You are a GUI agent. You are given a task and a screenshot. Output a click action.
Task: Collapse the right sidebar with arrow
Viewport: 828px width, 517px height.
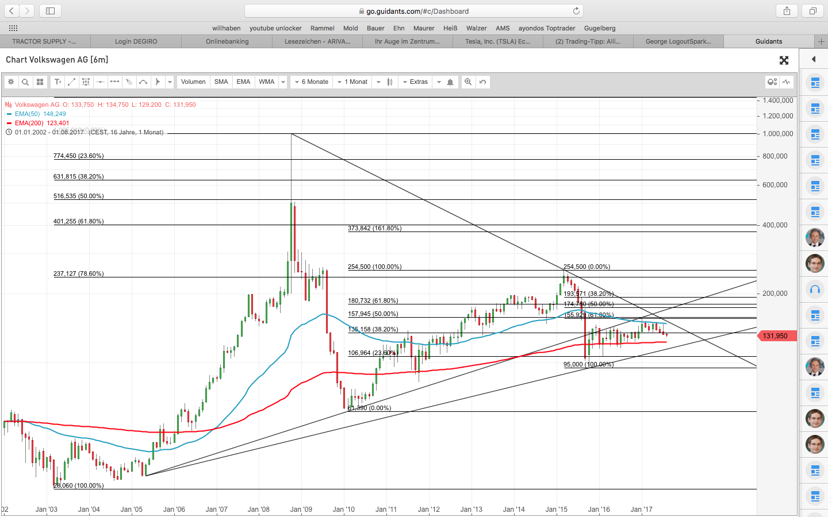(814, 59)
